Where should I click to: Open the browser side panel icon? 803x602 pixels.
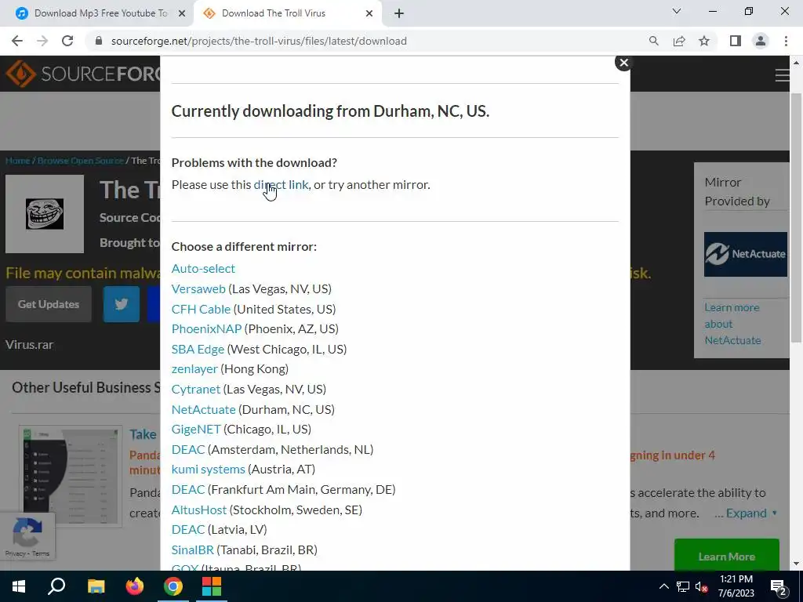click(736, 41)
